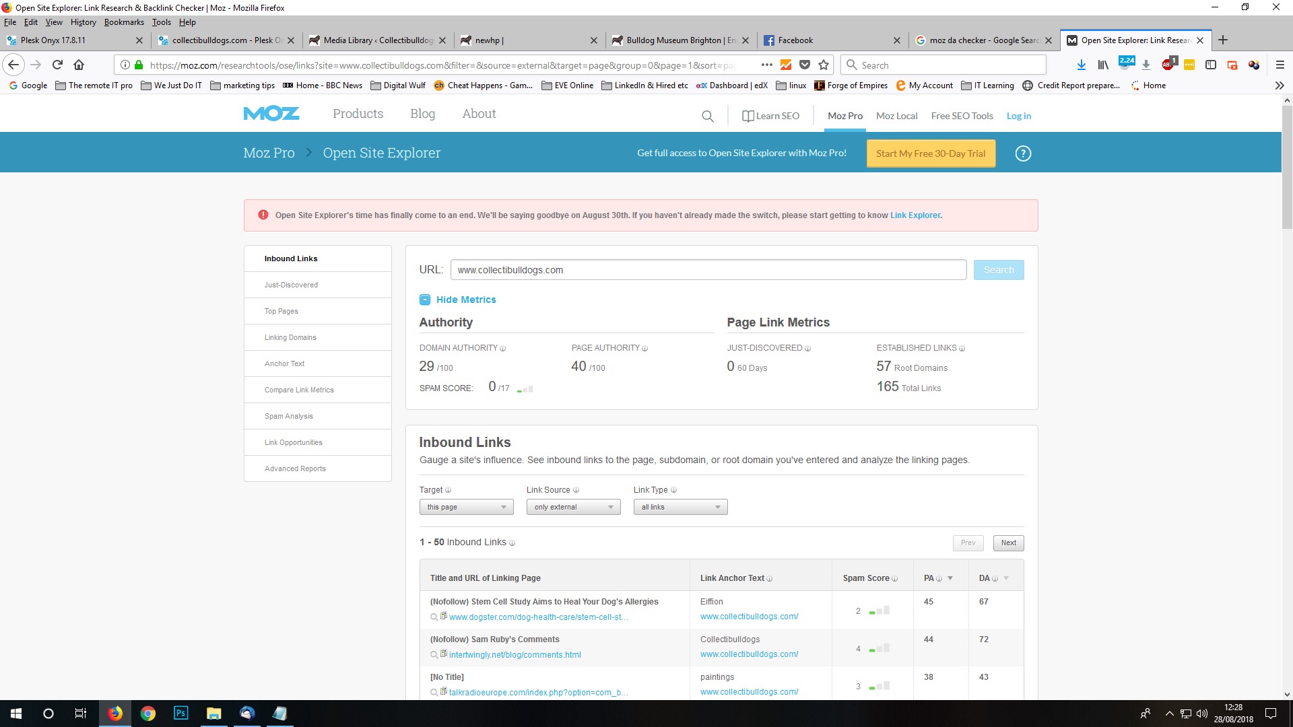Open the Blog menu item
The image size is (1293, 727).
[x=422, y=114]
